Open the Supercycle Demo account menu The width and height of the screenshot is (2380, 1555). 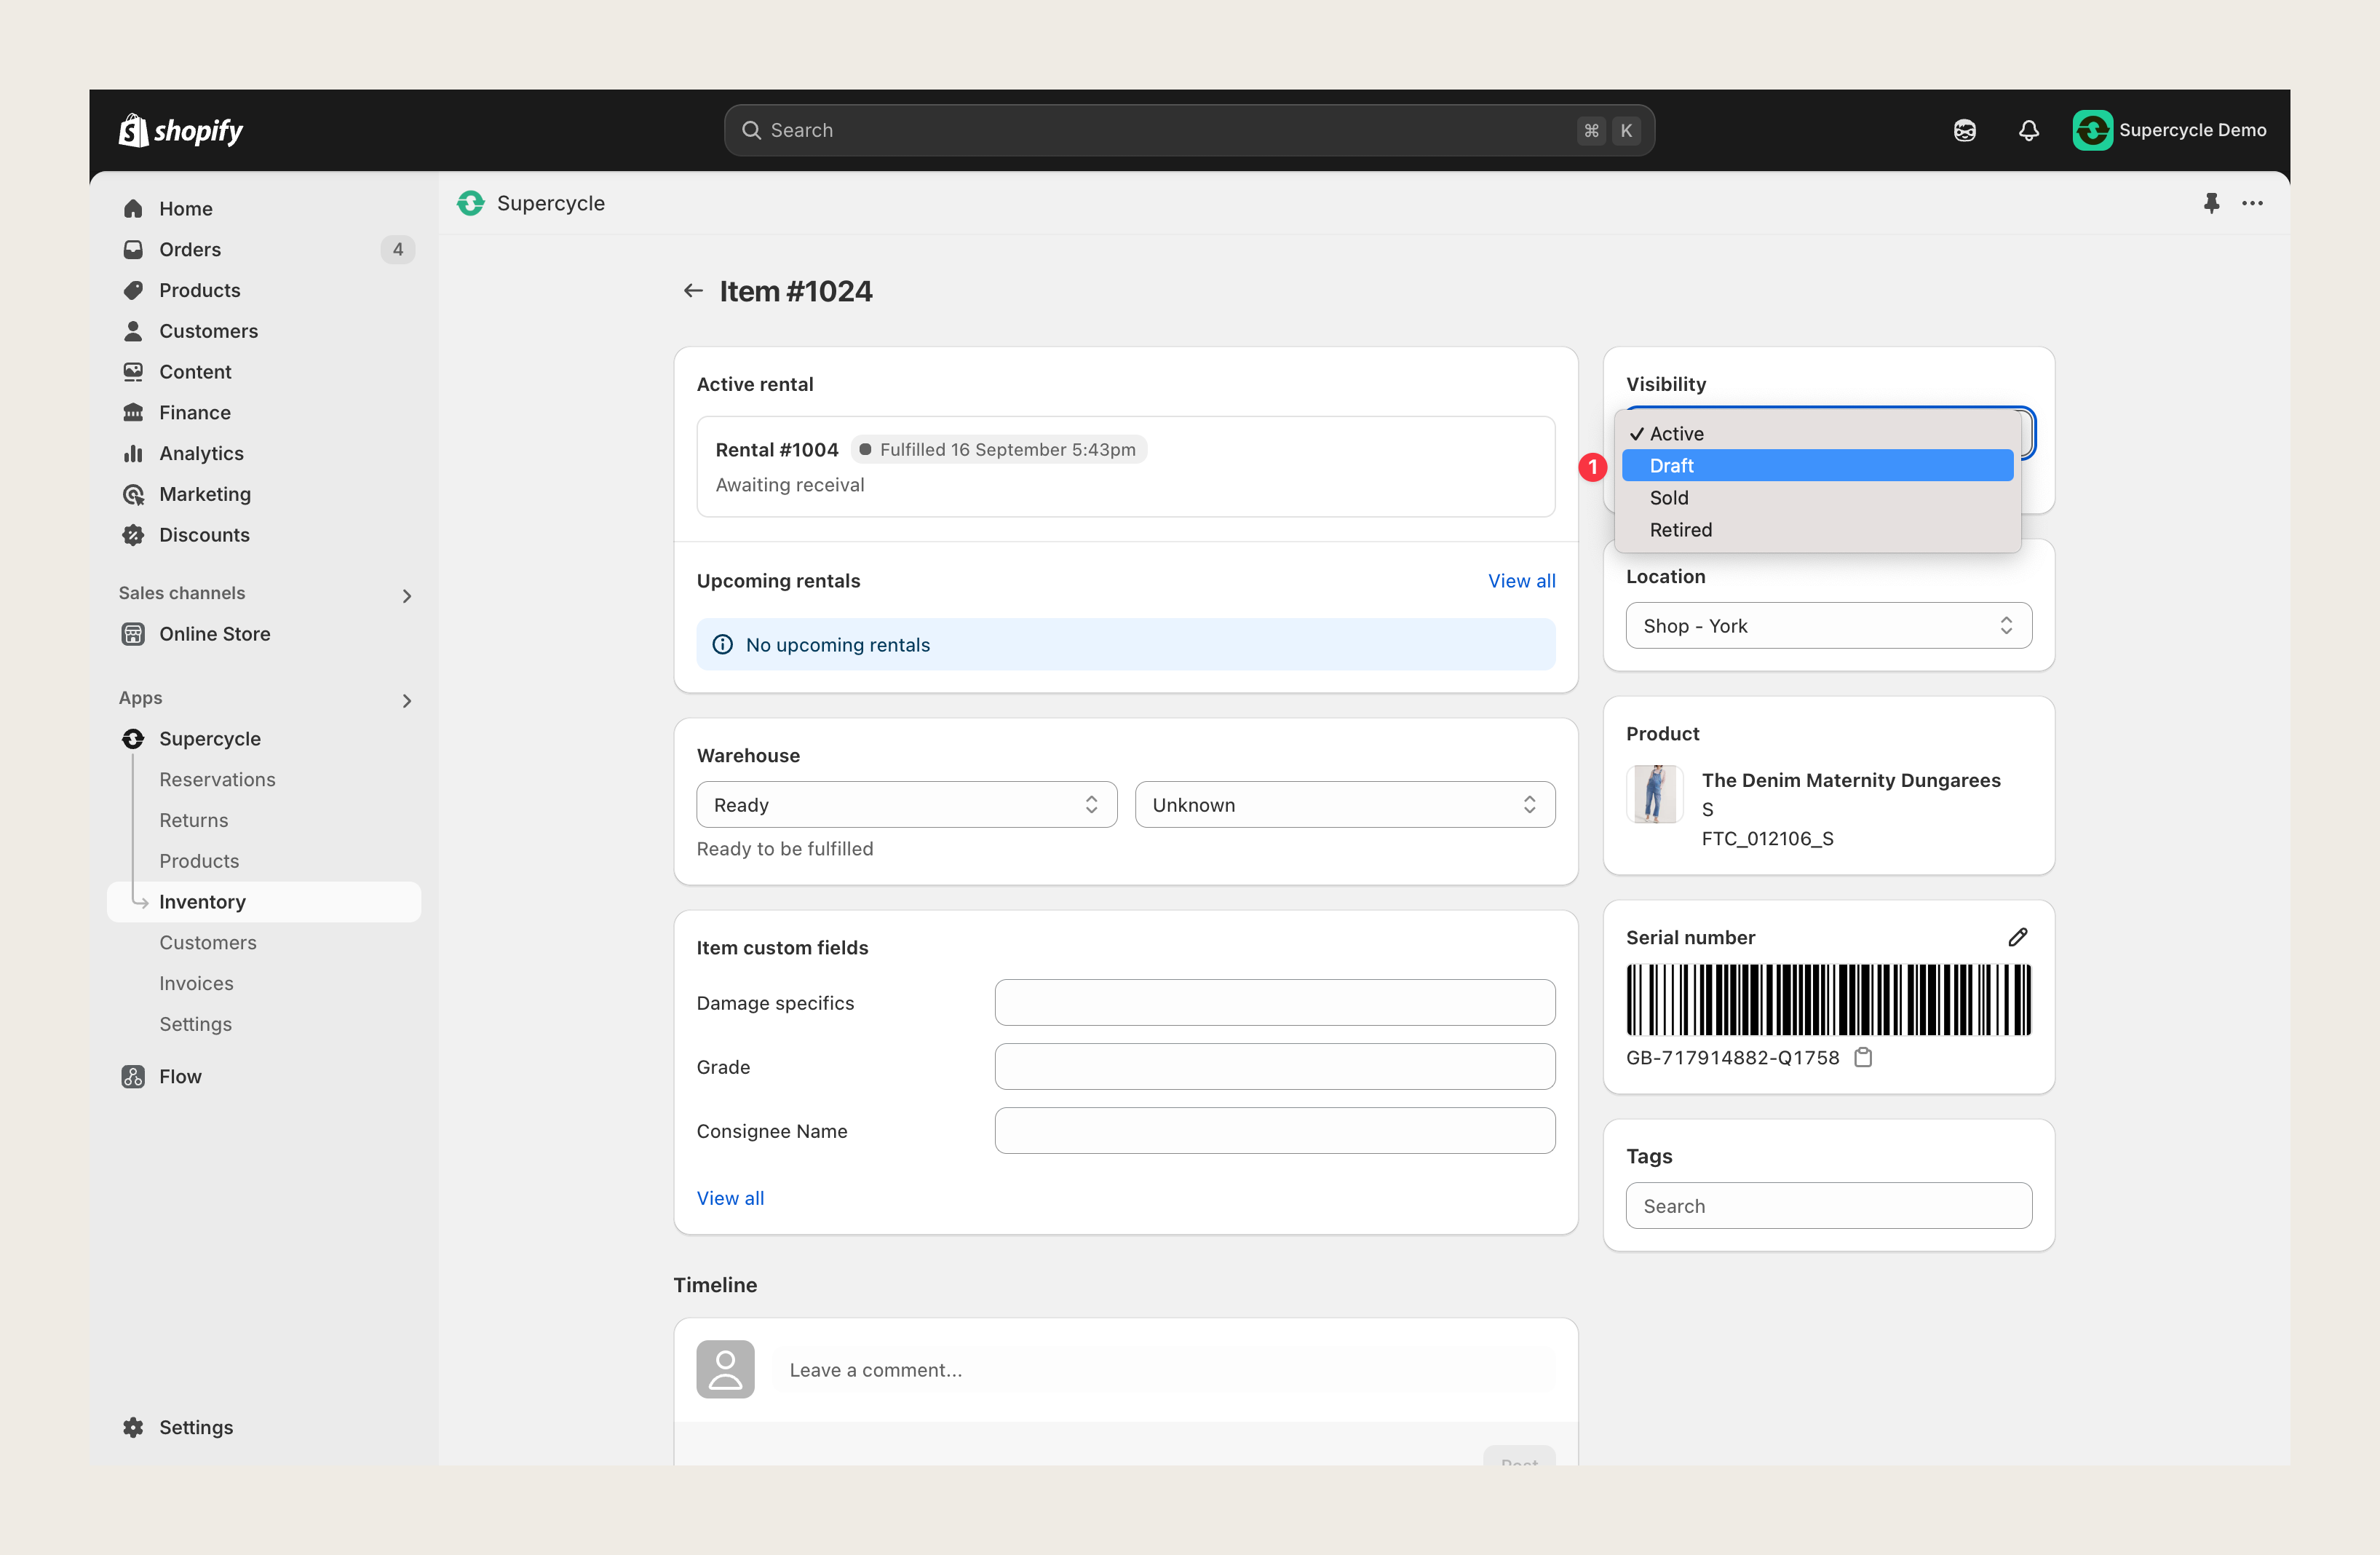click(x=2169, y=130)
